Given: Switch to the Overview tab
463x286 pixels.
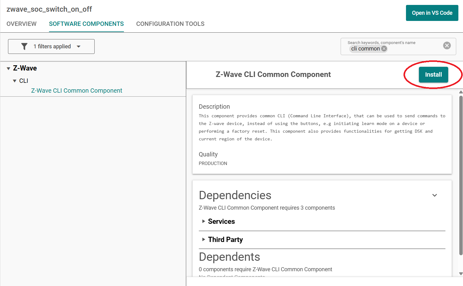Looking at the screenshot, I should point(22,24).
